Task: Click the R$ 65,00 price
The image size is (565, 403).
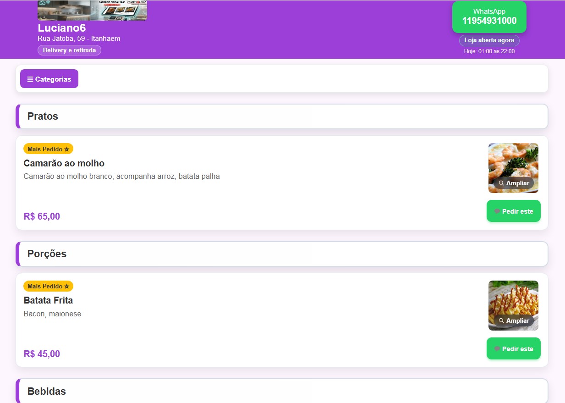Action: tap(42, 216)
